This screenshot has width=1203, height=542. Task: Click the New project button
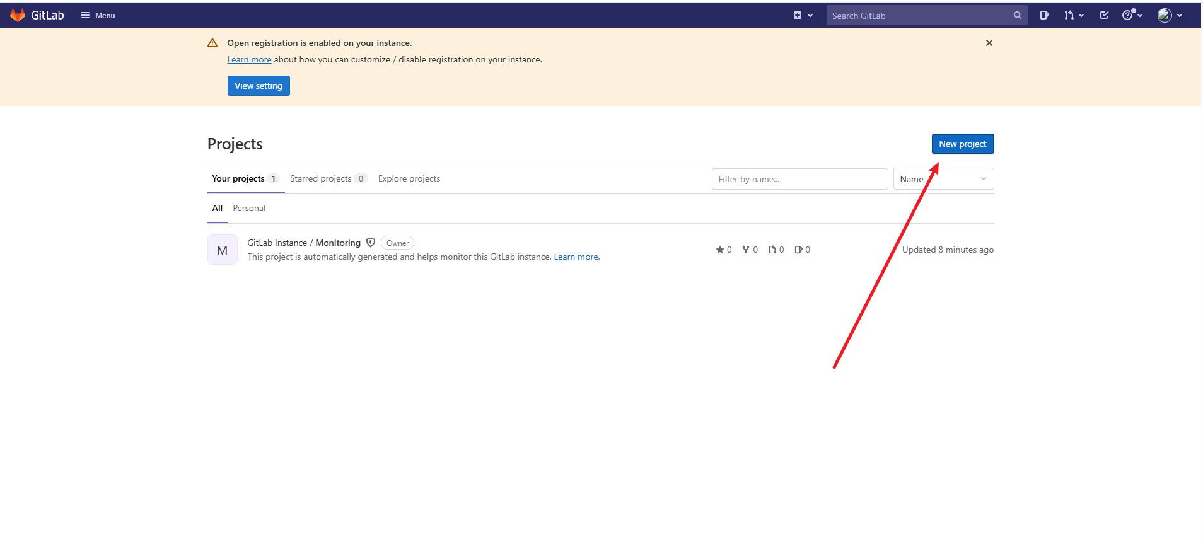[963, 144]
